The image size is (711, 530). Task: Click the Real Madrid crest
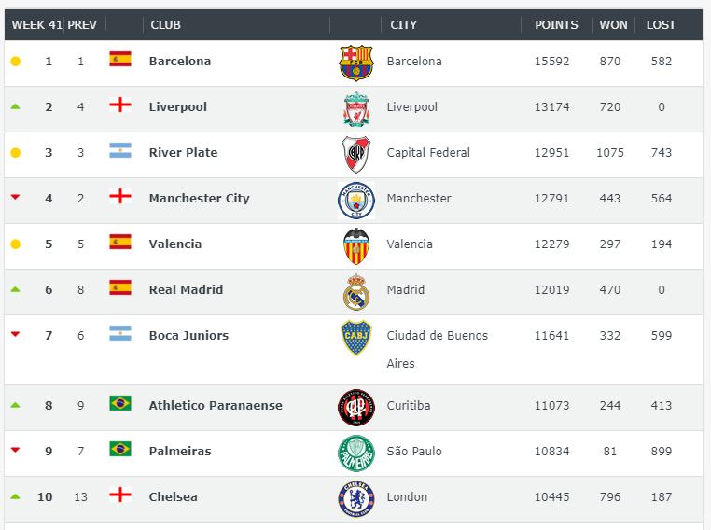pyautogui.click(x=355, y=291)
